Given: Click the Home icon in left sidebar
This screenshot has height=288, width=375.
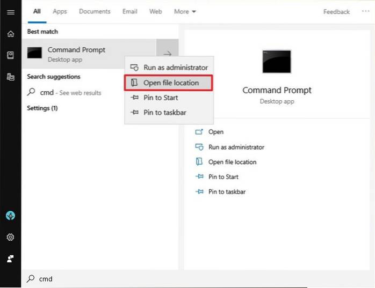Looking at the screenshot, I should click(10, 34).
